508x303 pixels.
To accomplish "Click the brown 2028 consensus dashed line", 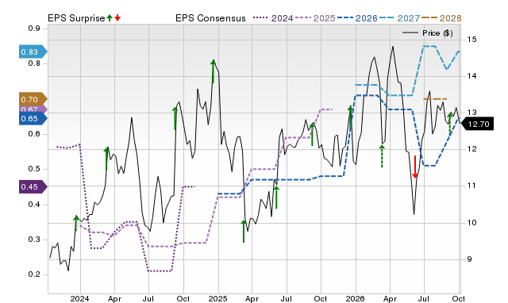I will point(435,98).
